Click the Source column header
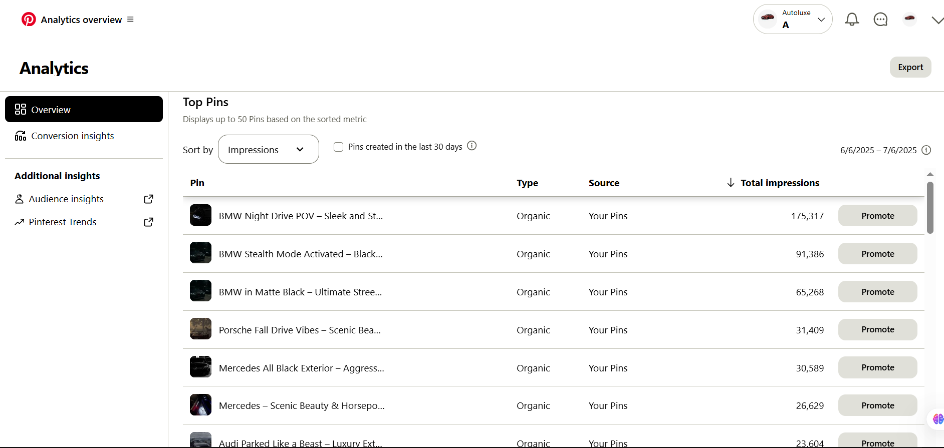 604,183
